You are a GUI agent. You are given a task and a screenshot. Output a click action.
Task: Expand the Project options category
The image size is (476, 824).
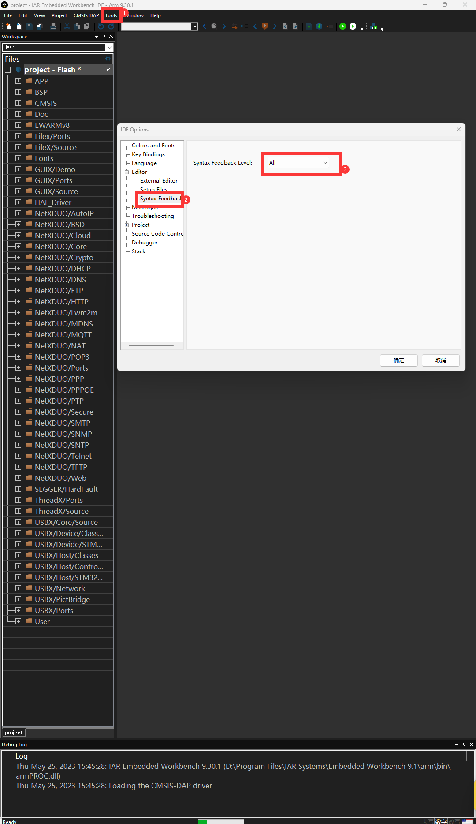(x=127, y=225)
